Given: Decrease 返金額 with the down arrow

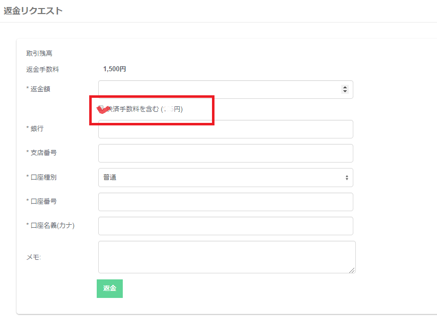Looking at the screenshot, I should point(344,92).
